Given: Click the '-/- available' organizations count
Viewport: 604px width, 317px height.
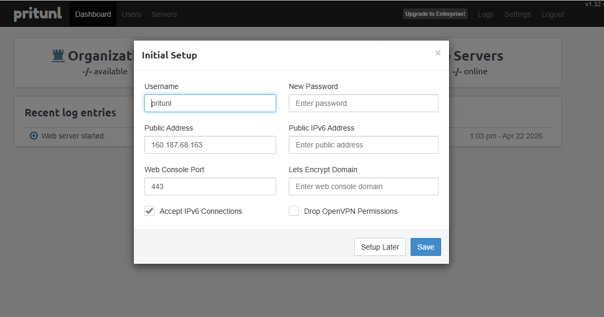Looking at the screenshot, I should coord(105,72).
